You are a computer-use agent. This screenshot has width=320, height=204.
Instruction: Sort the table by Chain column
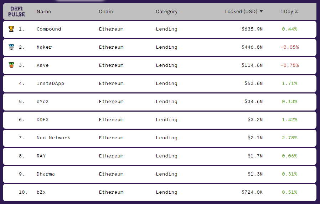(x=106, y=11)
